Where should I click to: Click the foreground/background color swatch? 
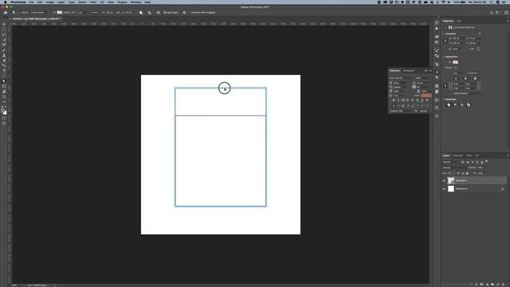click(x=3, y=112)
